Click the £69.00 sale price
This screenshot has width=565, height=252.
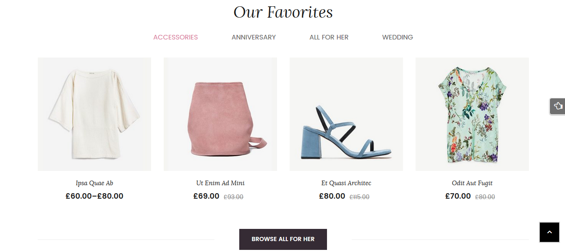(x=206, y=196)
